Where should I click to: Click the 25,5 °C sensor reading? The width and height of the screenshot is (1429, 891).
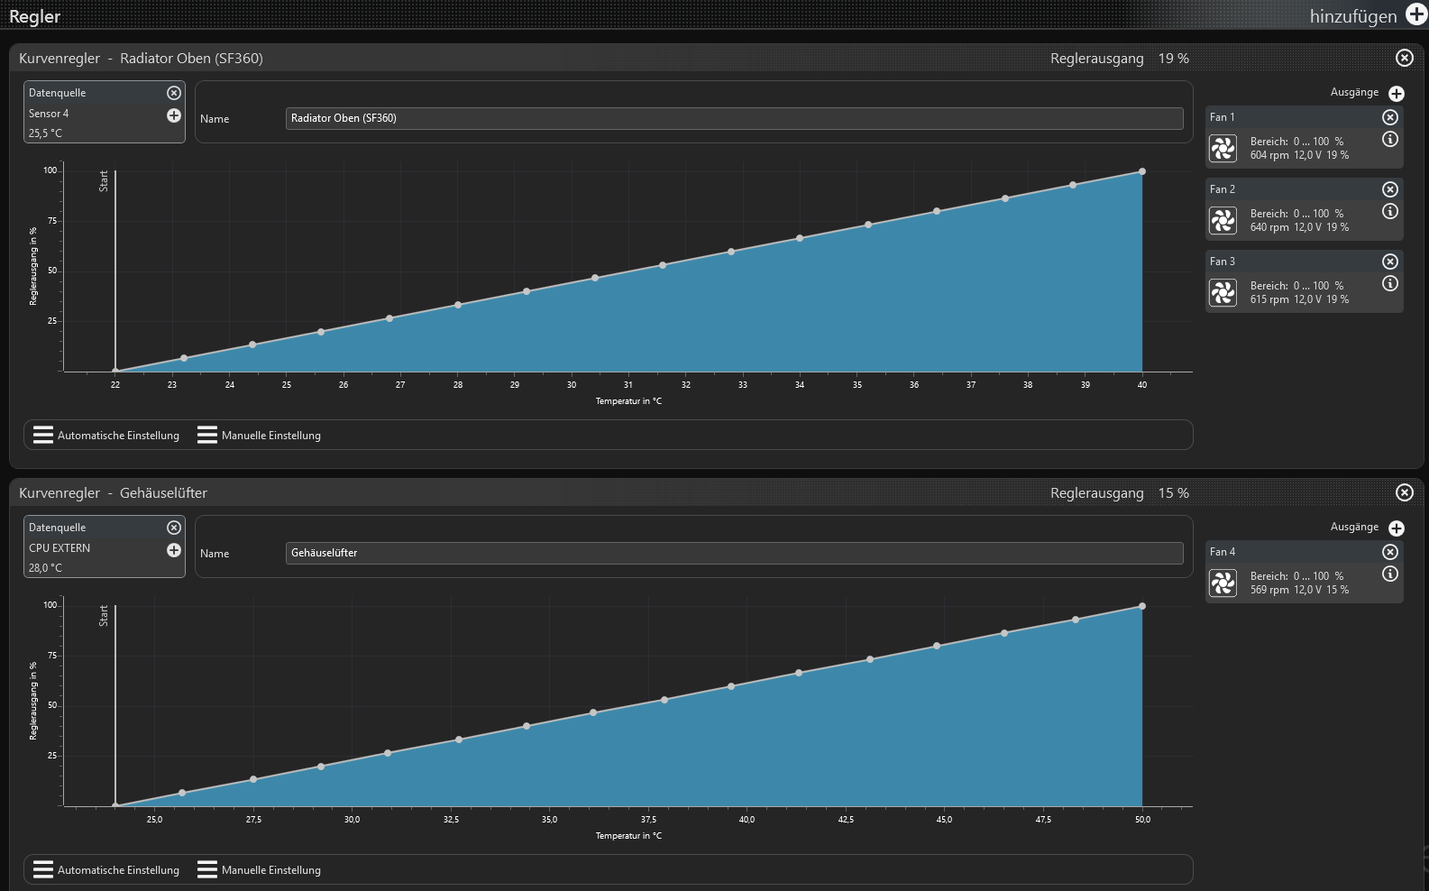tap(45, 133)
